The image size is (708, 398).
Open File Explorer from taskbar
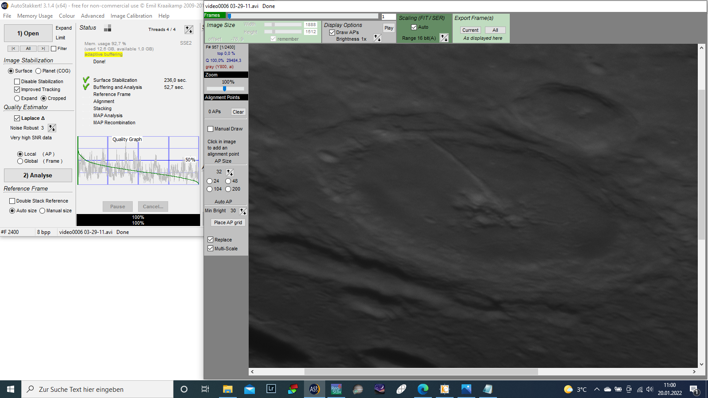(227, 389)
